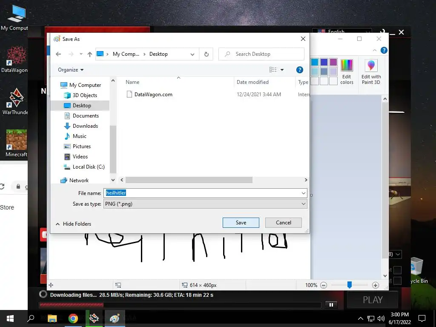
Task: Open My Computer desktop icon
Action: point(14,17)
